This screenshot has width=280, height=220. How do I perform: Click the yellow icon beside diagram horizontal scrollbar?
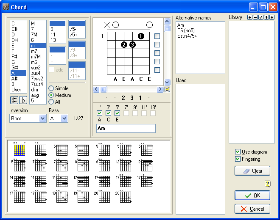tap(167, 89)
